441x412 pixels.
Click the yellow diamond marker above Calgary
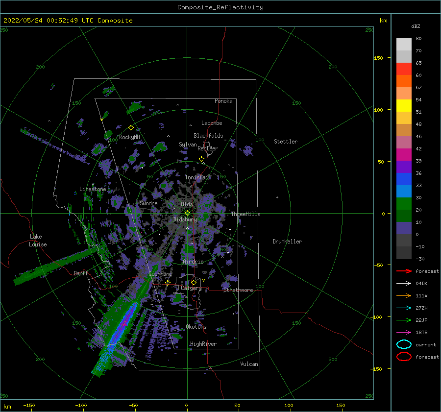click(x=194, y=282)
